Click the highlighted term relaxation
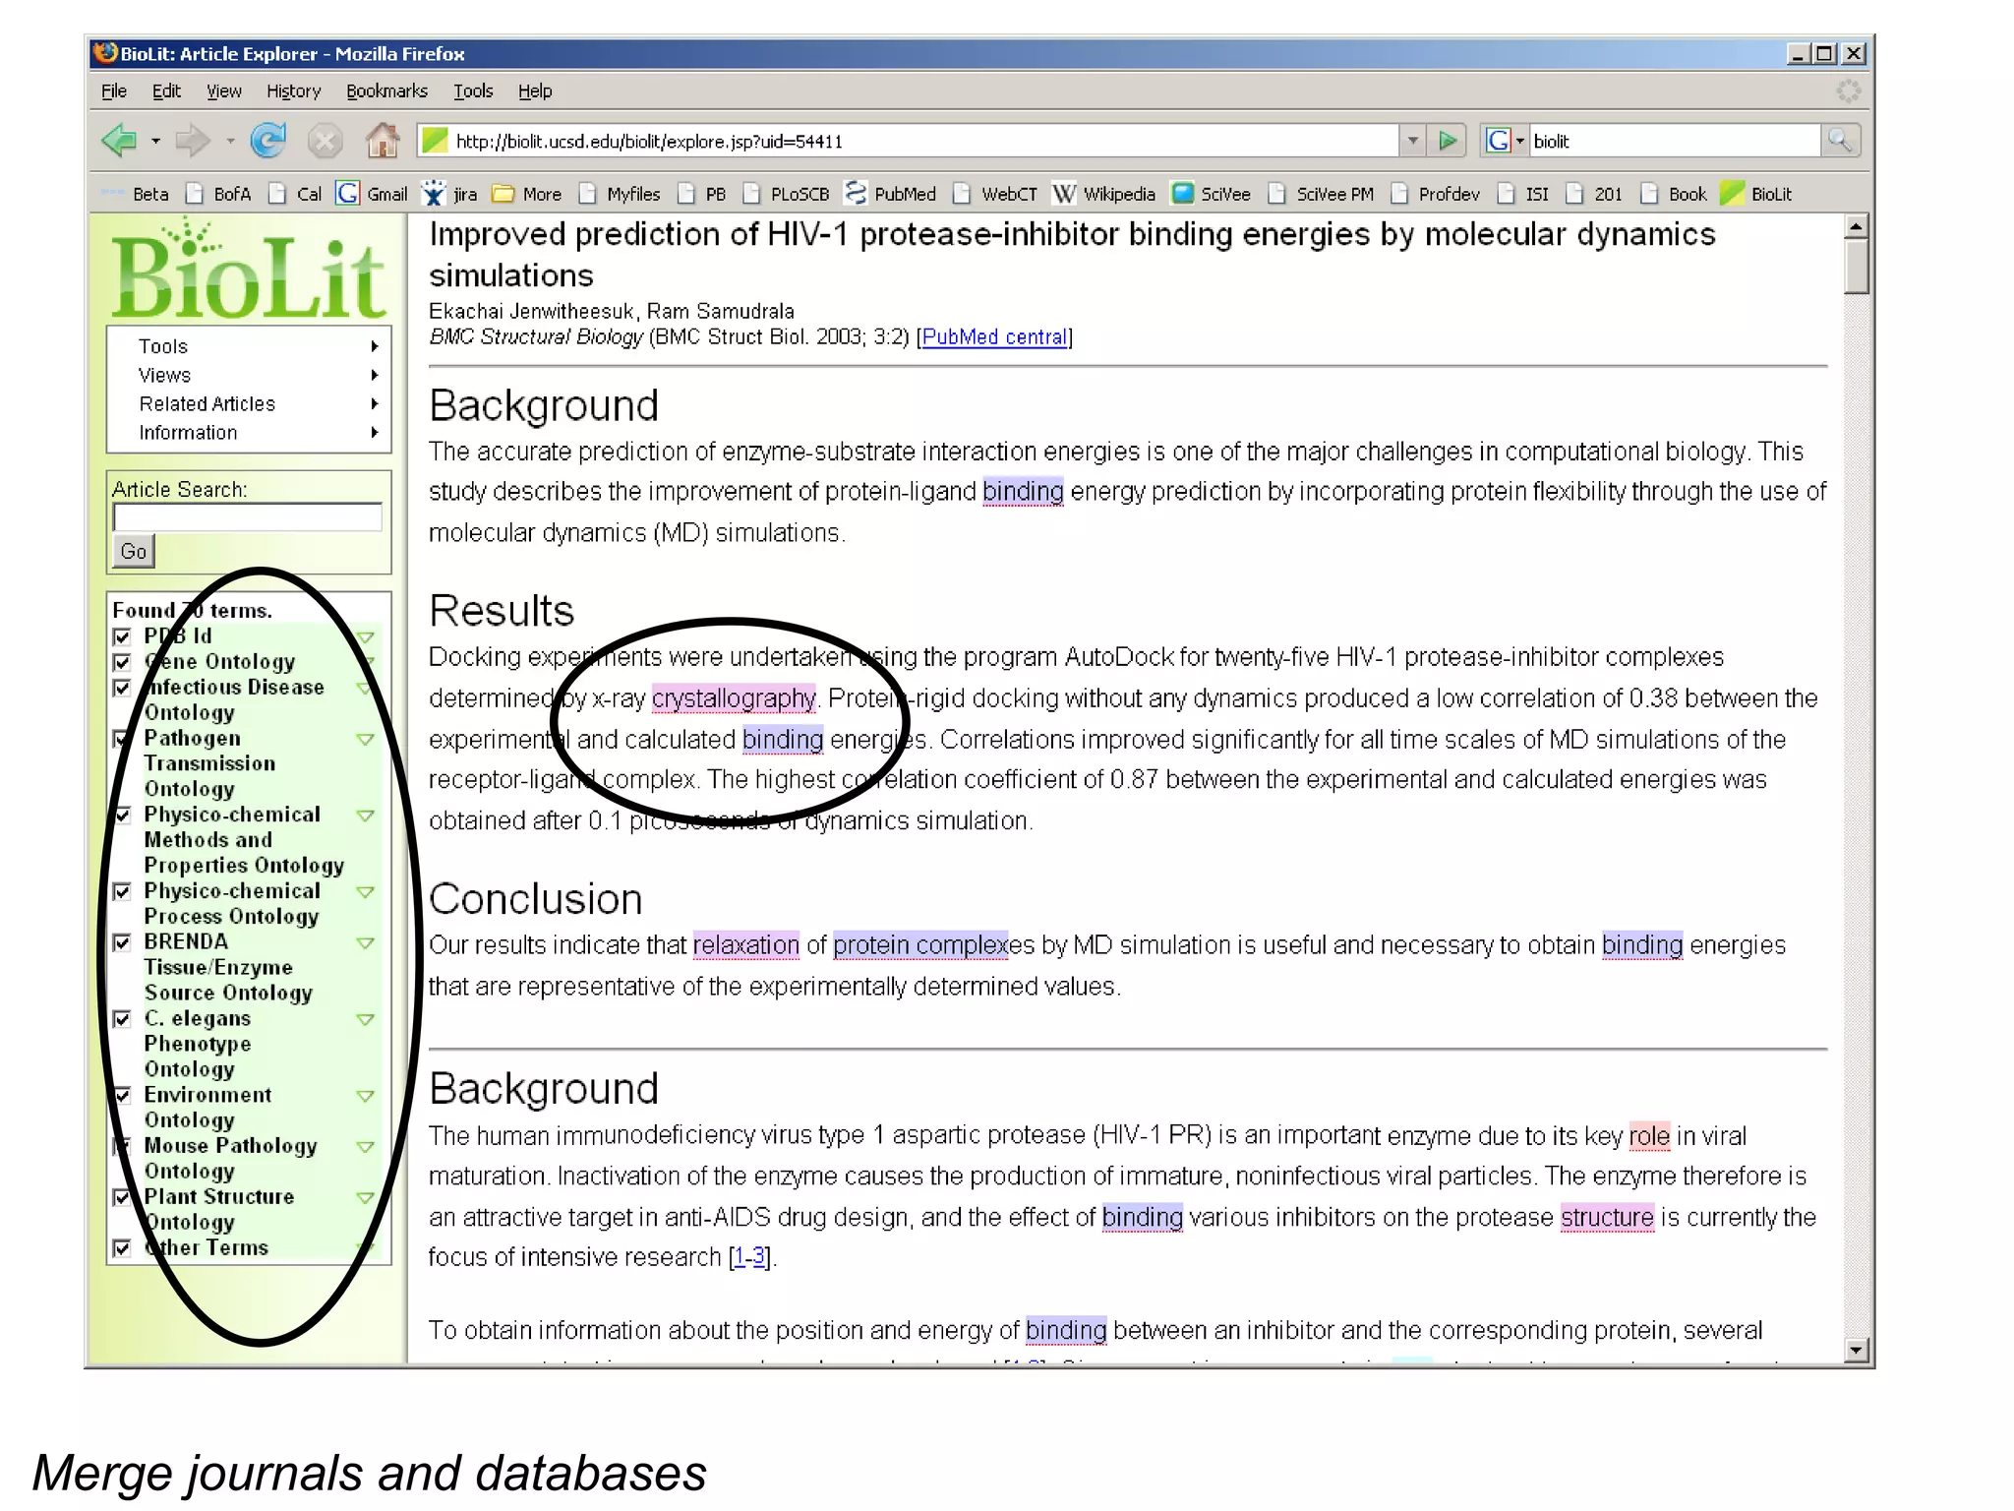This screenshot has height=1511, width=2014. (x=745, y=944)
